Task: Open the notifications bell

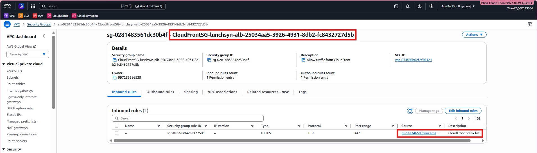Action: [408, 6]
